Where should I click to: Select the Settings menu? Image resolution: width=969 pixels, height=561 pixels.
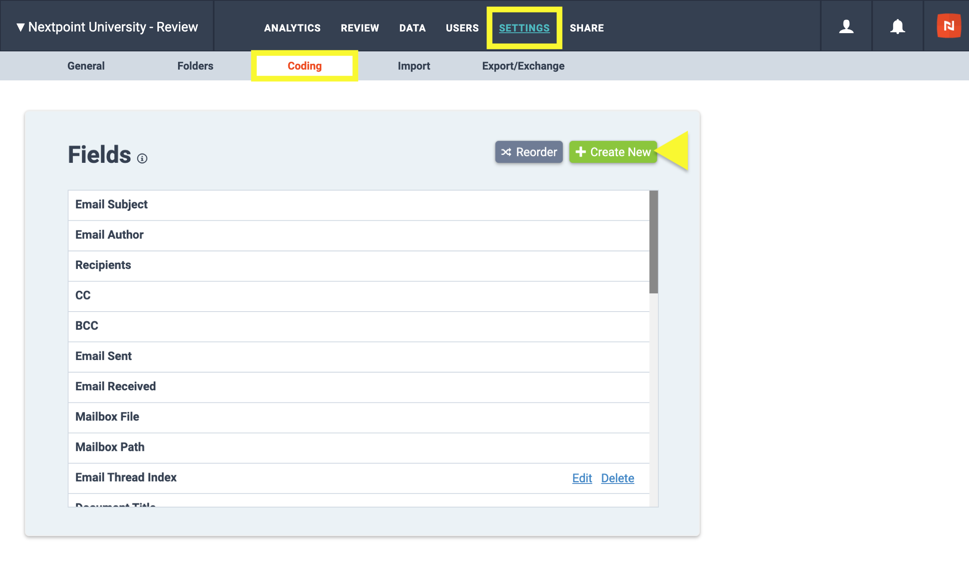[x=524, y=28]
